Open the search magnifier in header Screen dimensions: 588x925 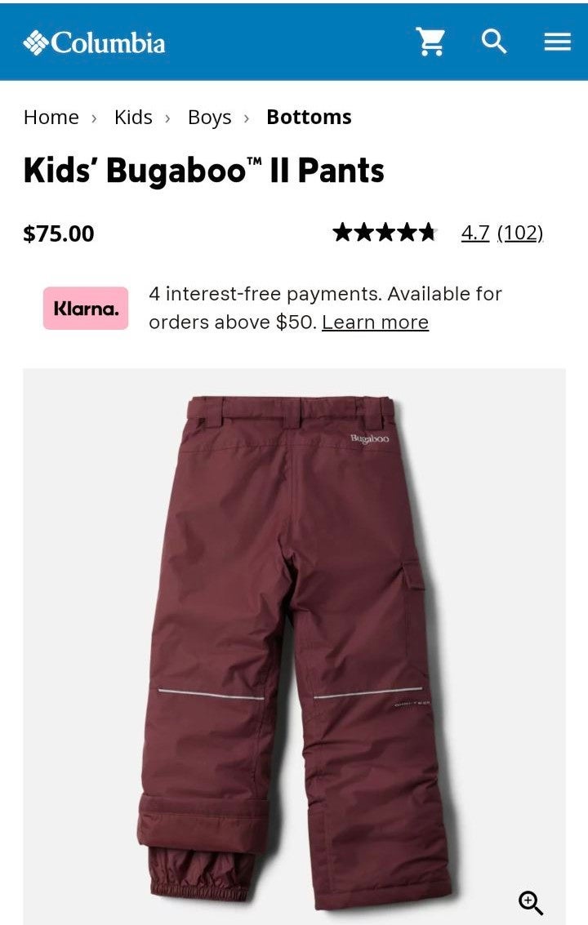[493, 42]
